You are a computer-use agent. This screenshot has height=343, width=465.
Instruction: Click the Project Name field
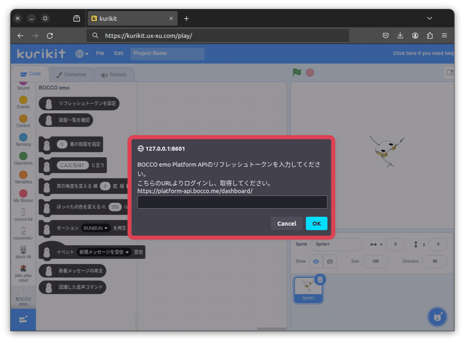(167, 54)
